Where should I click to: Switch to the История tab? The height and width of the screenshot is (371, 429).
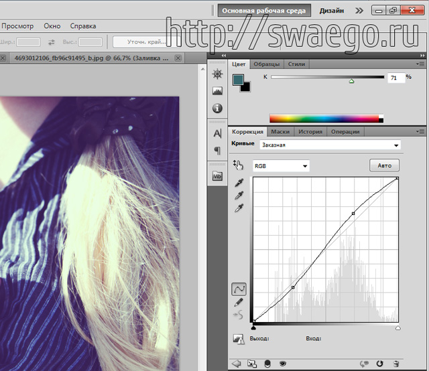pos(310,132)
